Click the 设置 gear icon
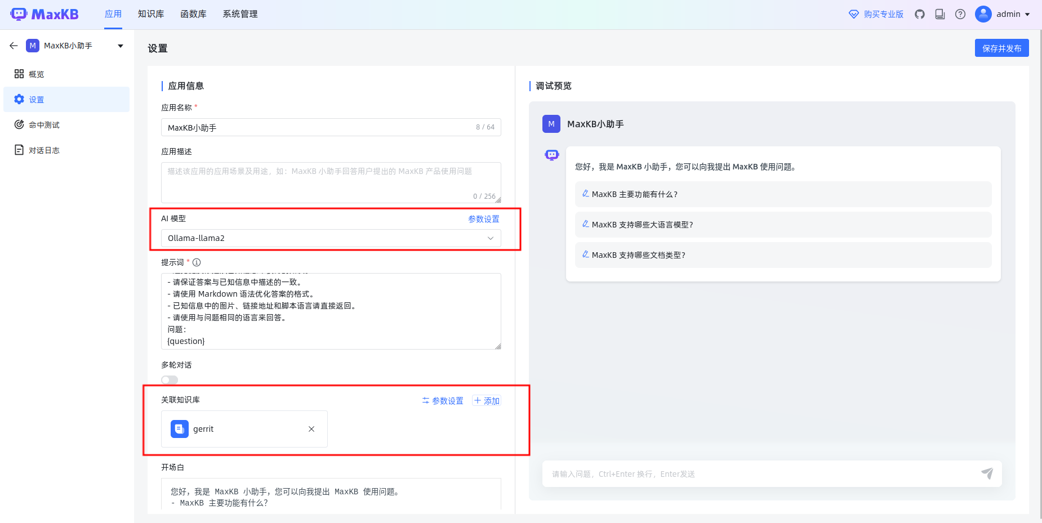 tap(19, 99)
